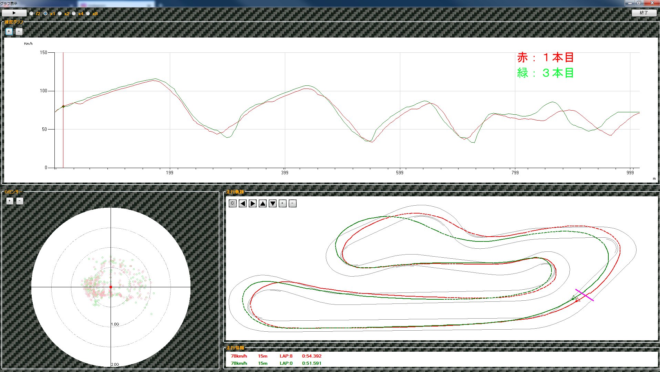The height and width of the screenshot is (372, 660).
Task: Click the C center button on track map
Action: 233,204
